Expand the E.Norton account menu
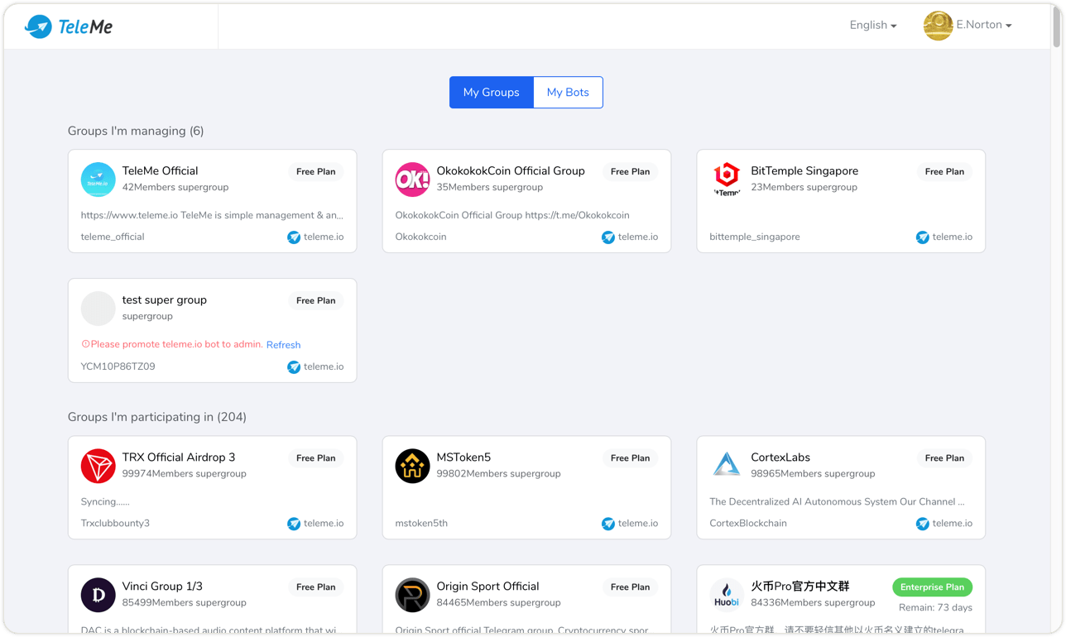The image size is (1066, 637). tap(983, 25)
